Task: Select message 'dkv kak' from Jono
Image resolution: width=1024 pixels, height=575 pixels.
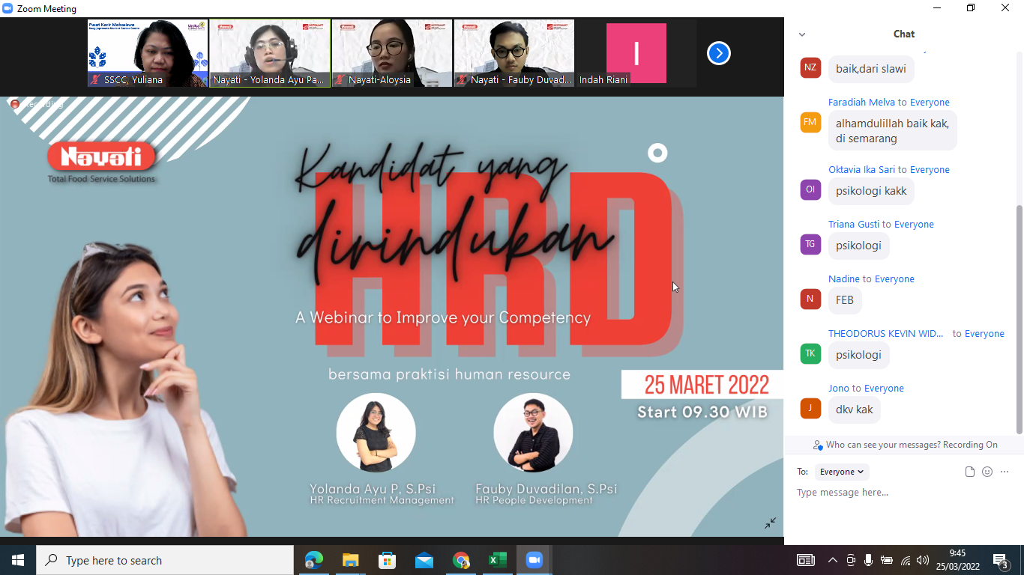Action: 854,410
